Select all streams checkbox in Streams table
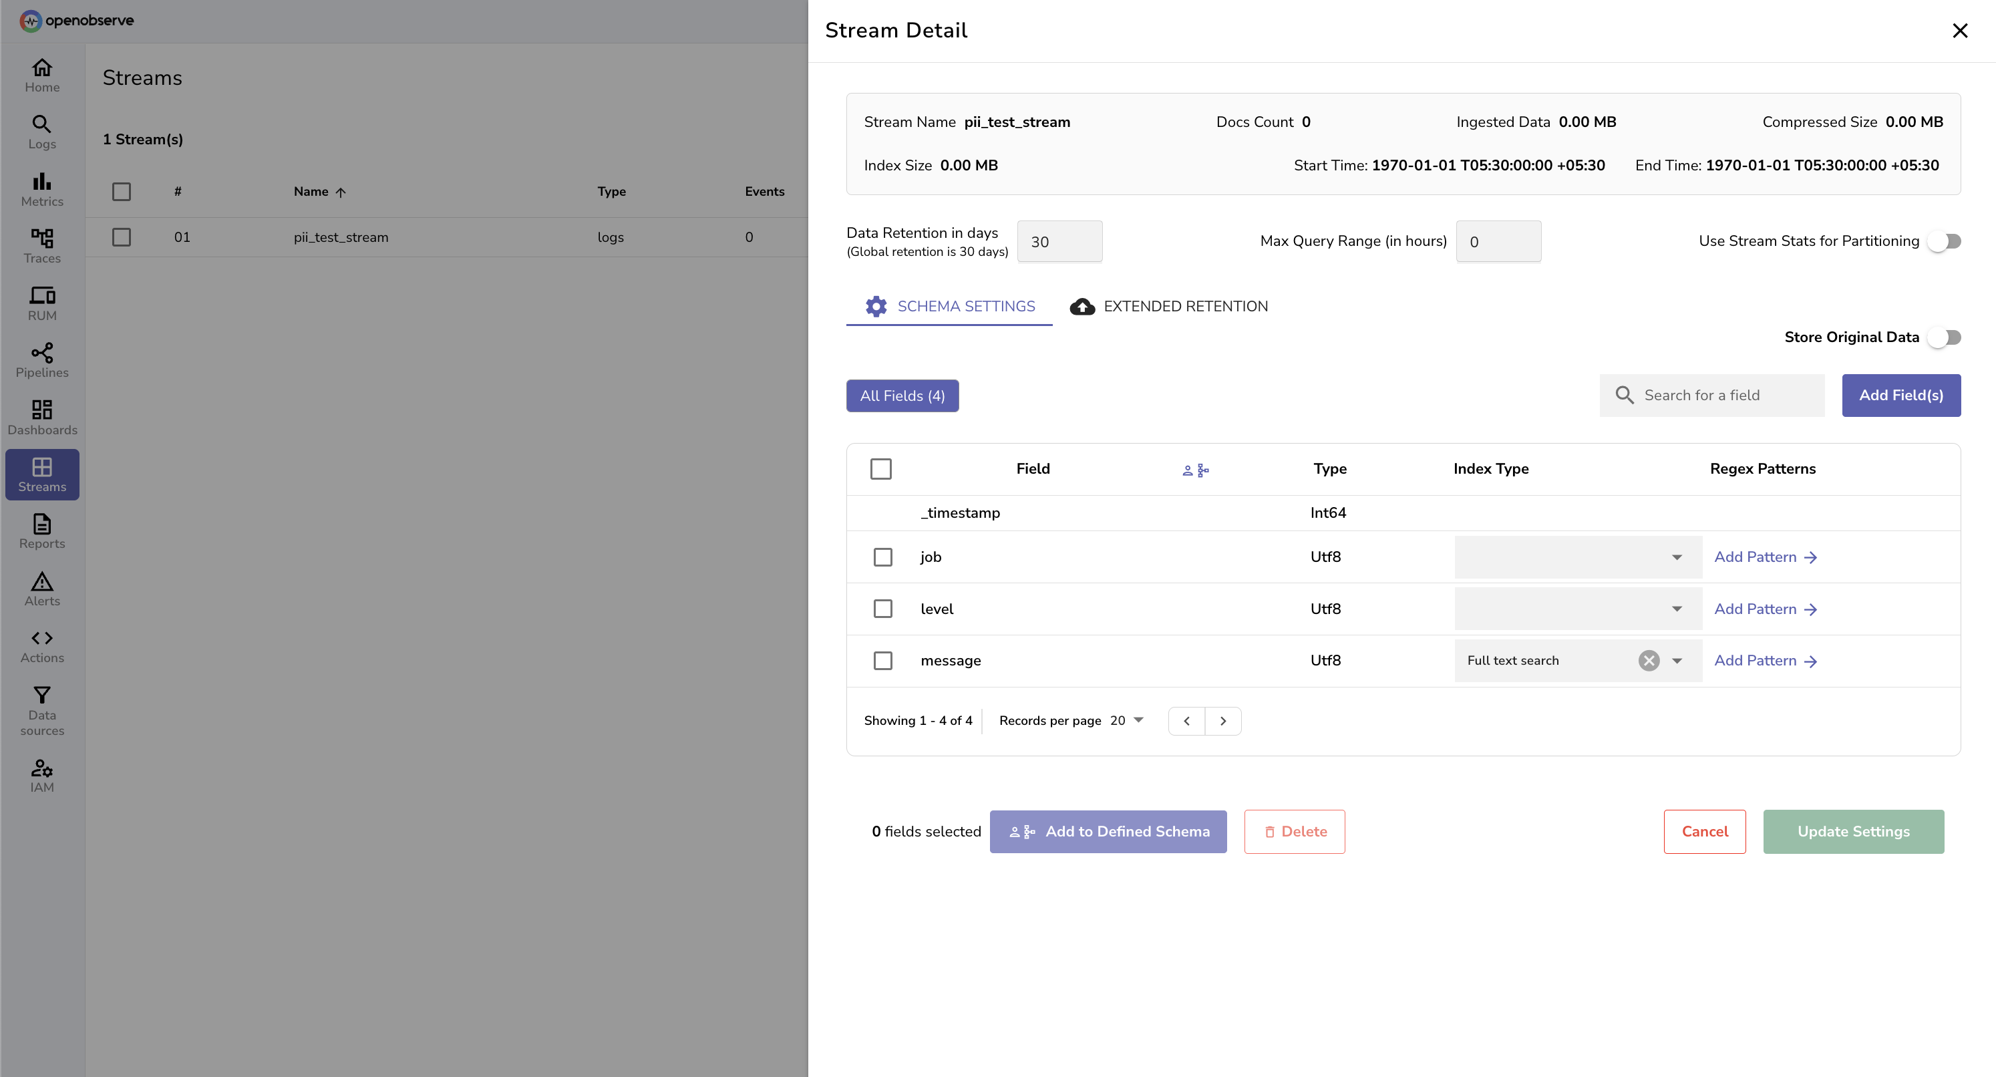 click(x=122, y=191)
